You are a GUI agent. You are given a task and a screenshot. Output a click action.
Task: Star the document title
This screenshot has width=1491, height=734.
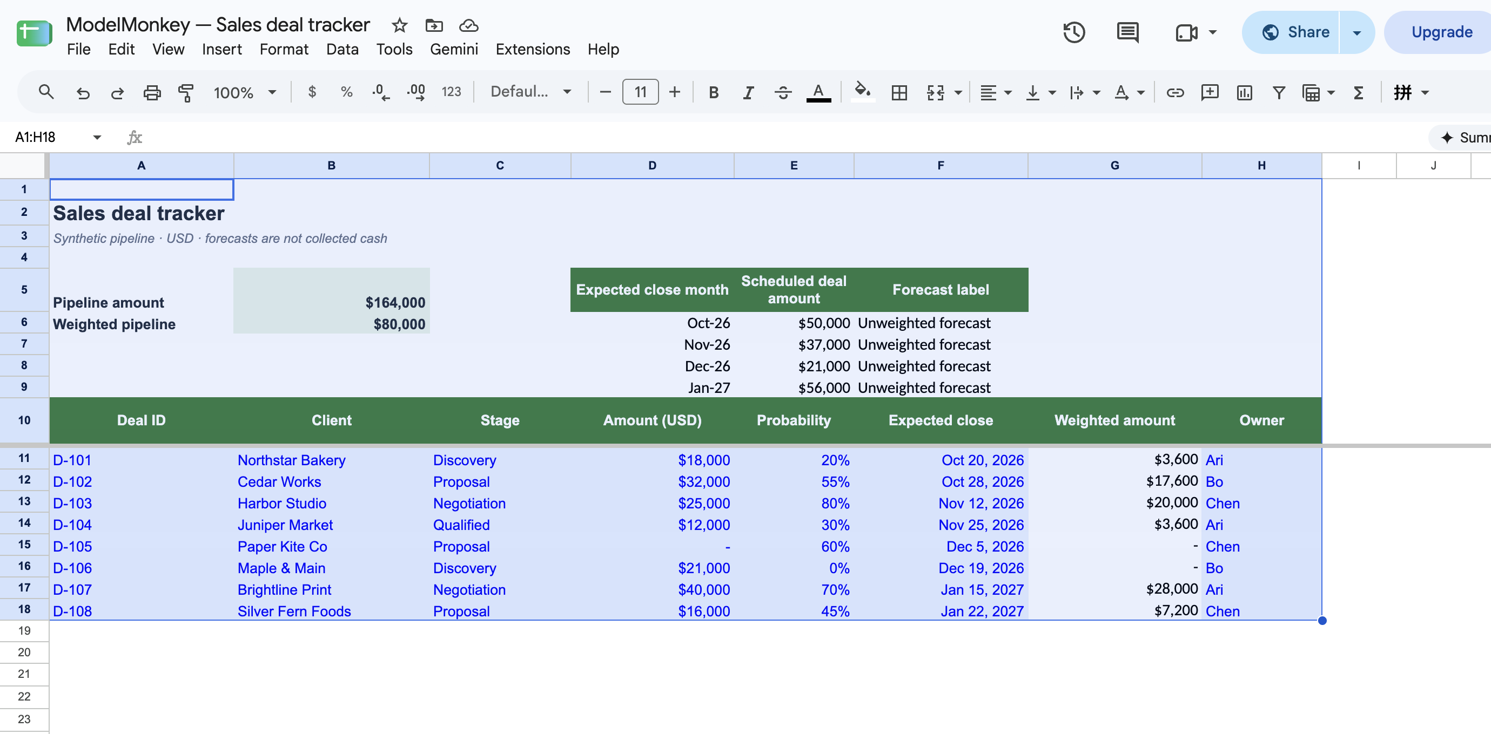pyautogui.click(x=399, y=25)
